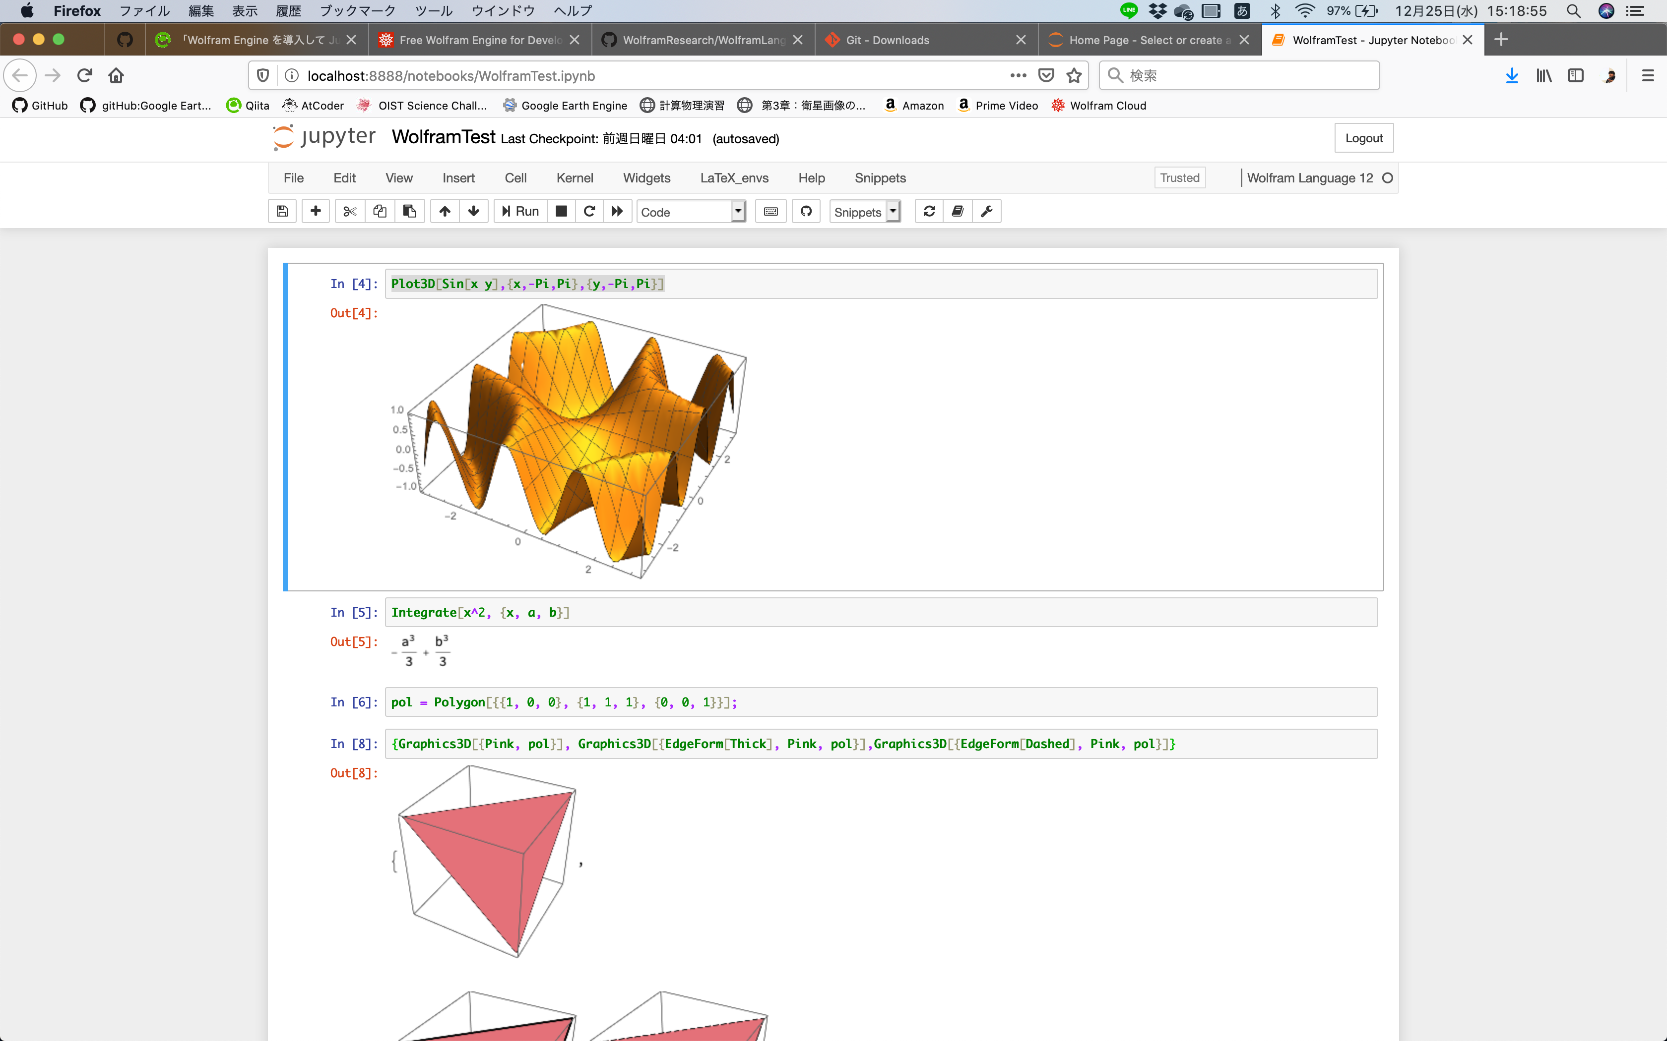
Task: Open the Kernel menu
Action: tap(575, 178)
